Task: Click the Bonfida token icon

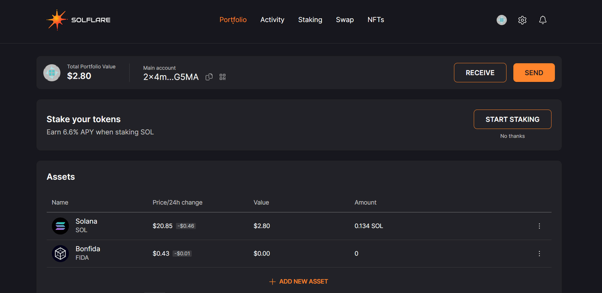Action: point(60,253)
